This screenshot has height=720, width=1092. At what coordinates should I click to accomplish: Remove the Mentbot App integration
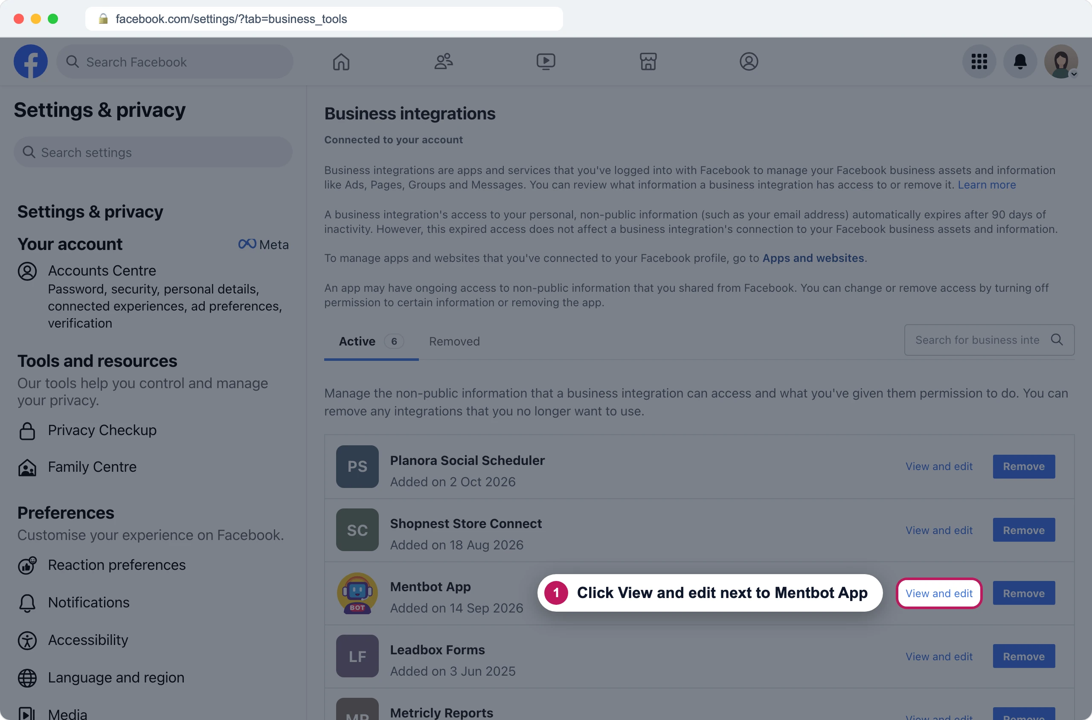click(x=1024, y=593)
